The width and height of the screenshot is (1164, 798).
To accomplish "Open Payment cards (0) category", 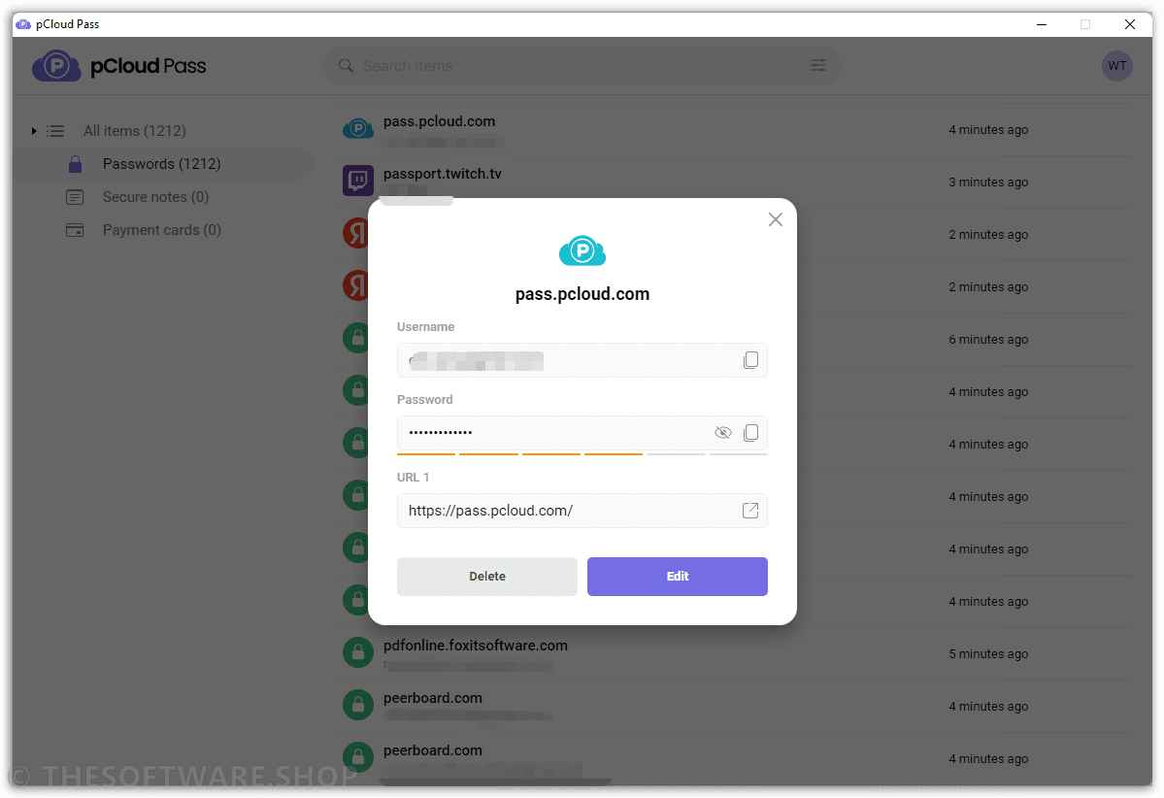I will [x=161, y=230].
